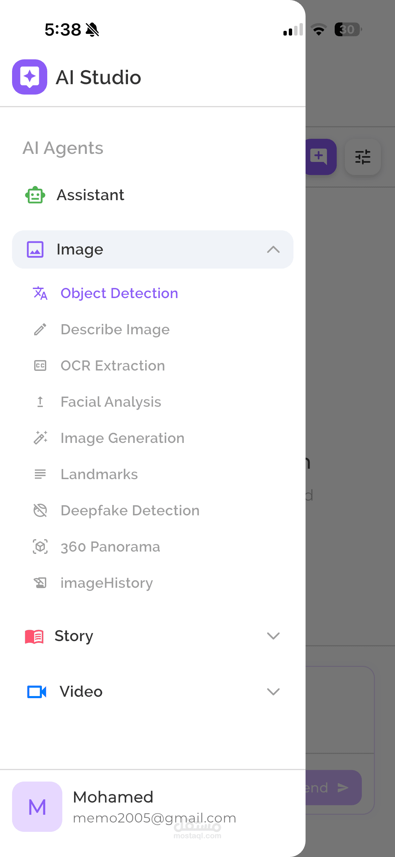Select Object Detection menu item

click(x=119, y=293)
